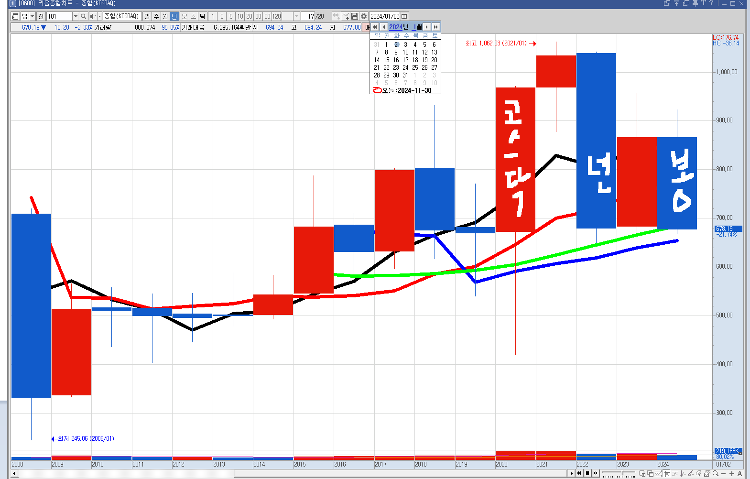Click the sound speaker icon in toolbar
The image size is (750, 479).
coord(93,16)
